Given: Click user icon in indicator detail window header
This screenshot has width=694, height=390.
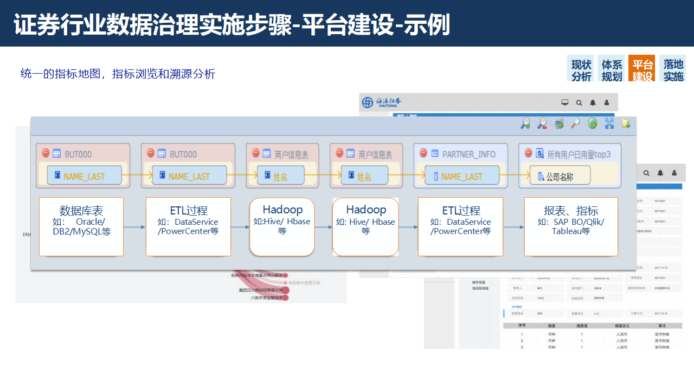Looking at the screenshot, I should pyautogui.click(x=674, y=173).
